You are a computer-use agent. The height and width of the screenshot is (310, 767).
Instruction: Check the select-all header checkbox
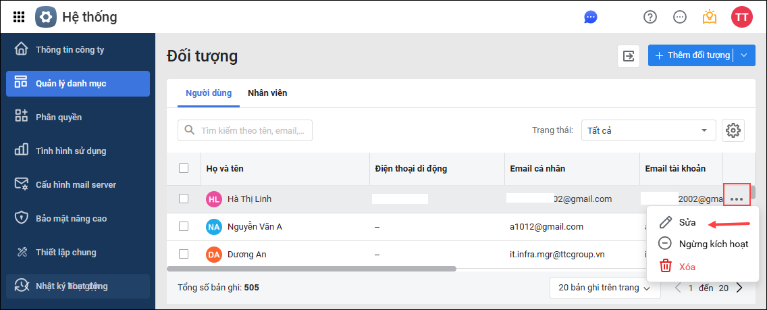click(x=184, y=168)
